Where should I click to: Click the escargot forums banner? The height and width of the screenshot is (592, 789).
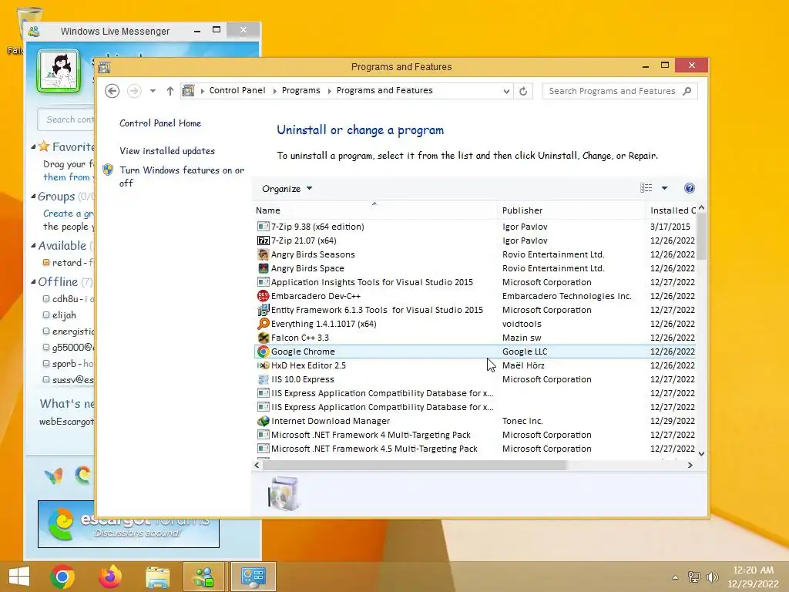coord(129,524)
